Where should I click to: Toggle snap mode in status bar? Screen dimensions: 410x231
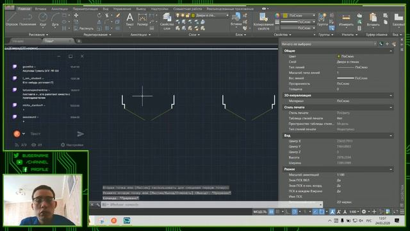pos(277,212)
